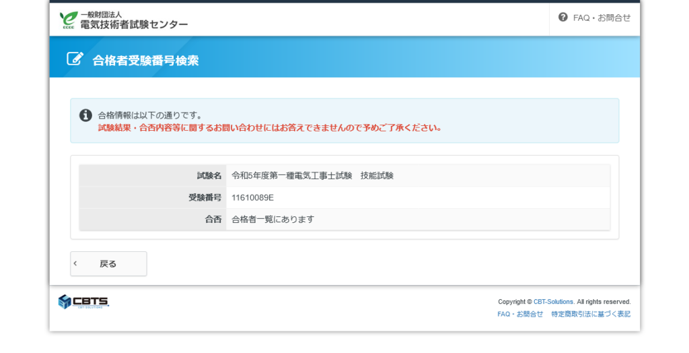Select the 令和5年度第一種電気工事士試験 exam name value

click(x=312, y=176)
